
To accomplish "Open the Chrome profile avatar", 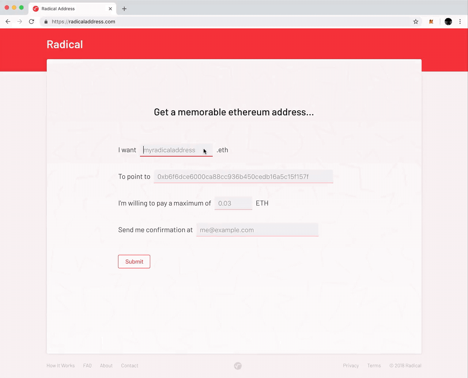I will [x=448, y=22].
